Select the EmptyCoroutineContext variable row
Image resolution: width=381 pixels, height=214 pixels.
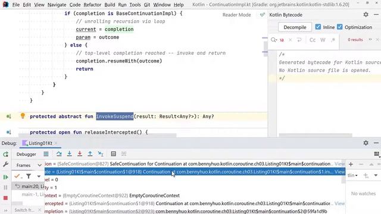195,196
